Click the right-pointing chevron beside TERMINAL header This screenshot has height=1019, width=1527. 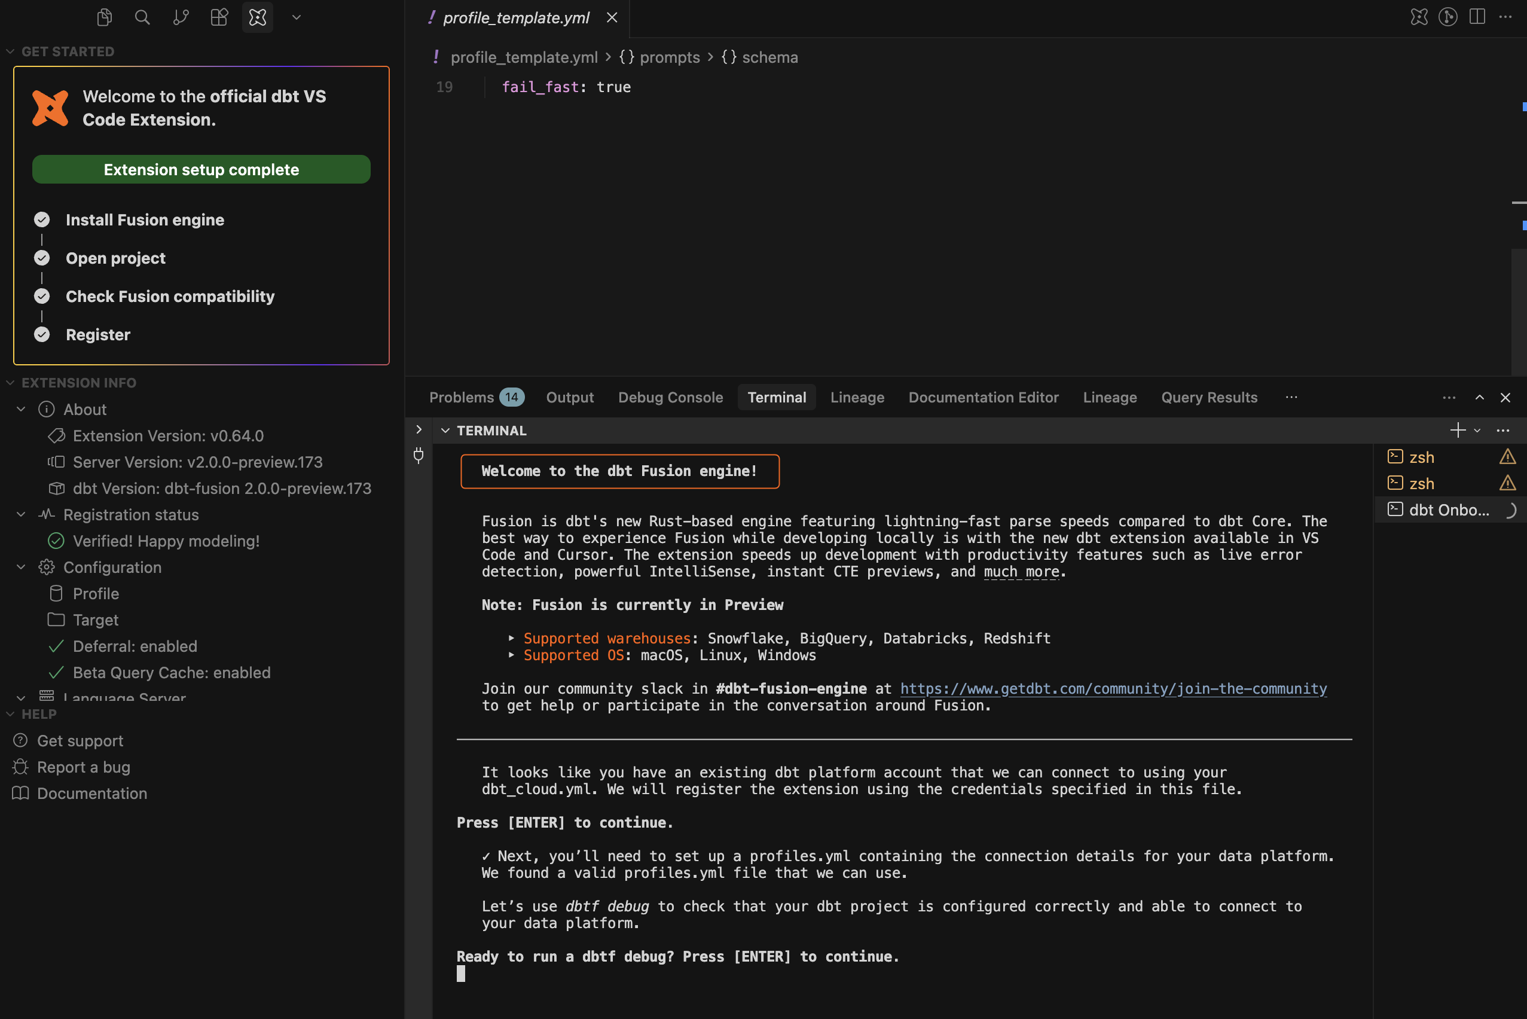pyautogui.click(x=419, y=429)
